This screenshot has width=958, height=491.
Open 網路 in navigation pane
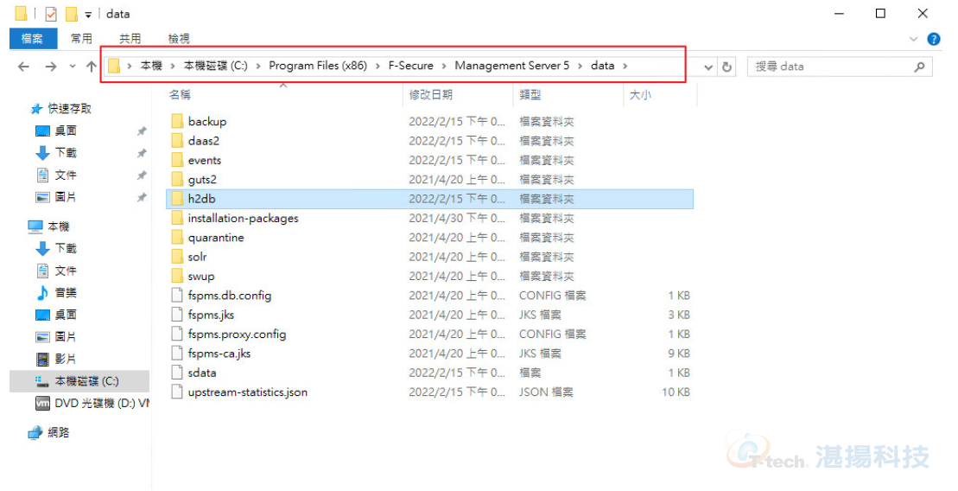(58, 433)
